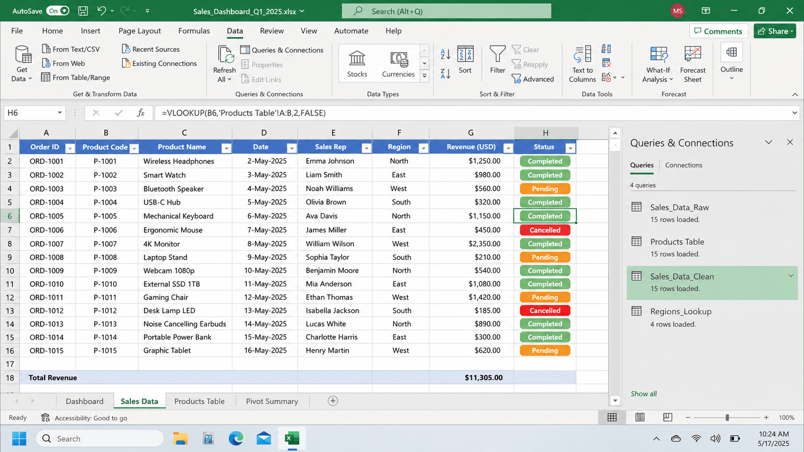804x452 pixels.
Task: Click the Share button
Action: pos(775,31)
